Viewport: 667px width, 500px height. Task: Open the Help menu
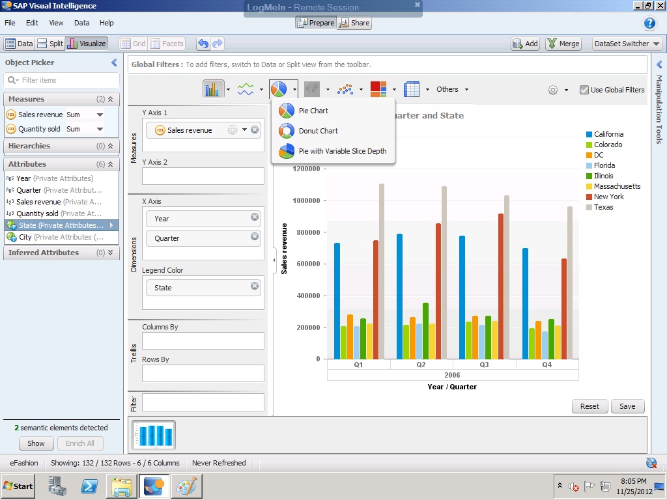pyautogui.click(x=106, y=23)
